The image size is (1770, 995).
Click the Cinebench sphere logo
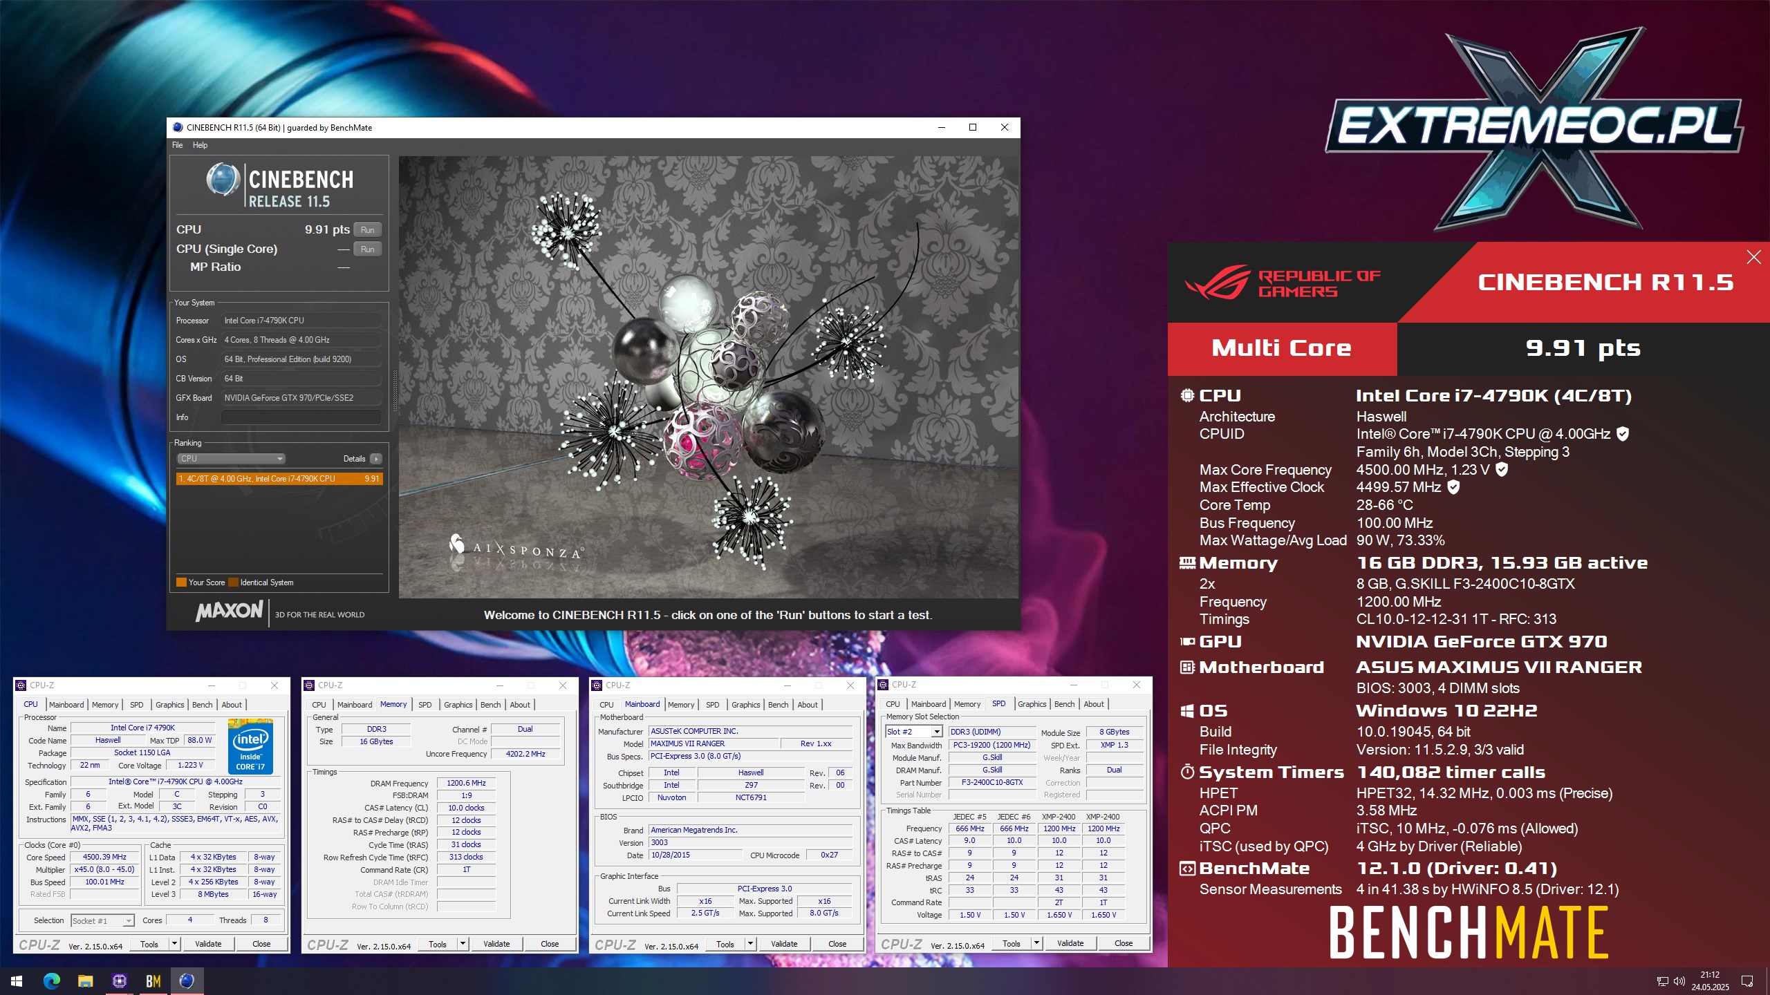pos(223,180)
